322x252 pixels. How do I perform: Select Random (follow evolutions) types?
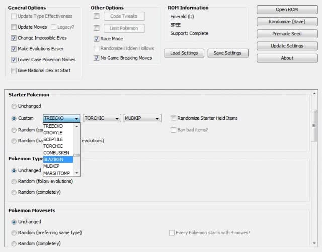[x=14, y=181]
